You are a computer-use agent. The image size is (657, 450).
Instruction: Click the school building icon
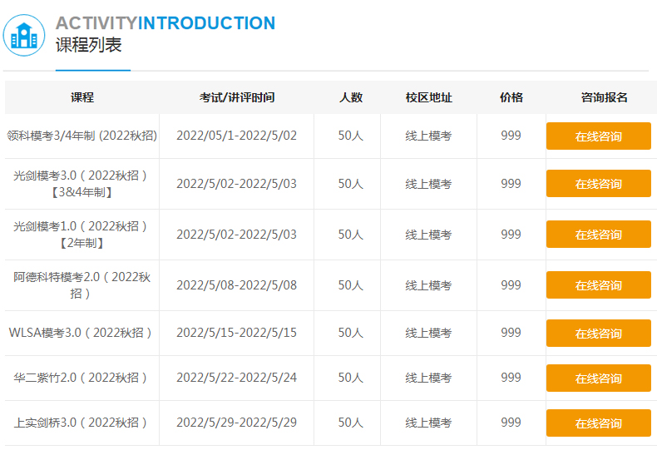click(24, 35)
